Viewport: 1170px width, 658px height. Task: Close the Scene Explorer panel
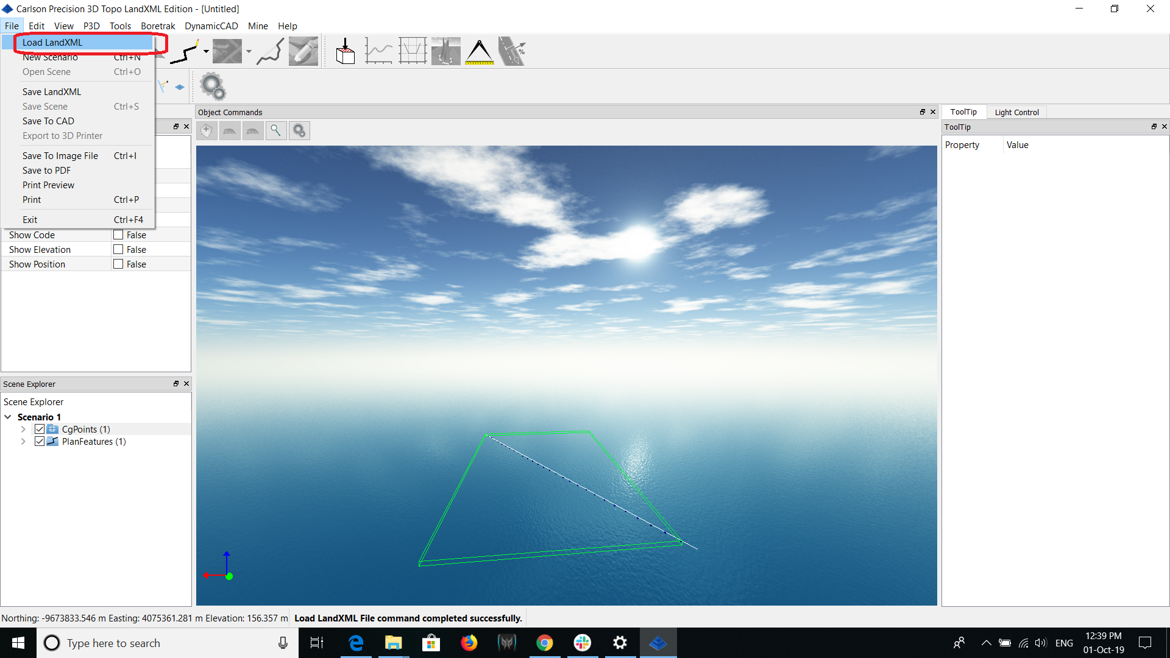point(186,384)
